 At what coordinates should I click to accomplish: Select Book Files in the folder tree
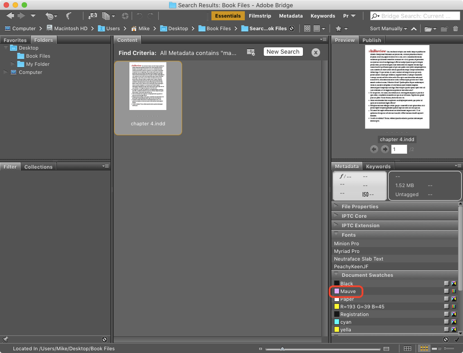tap(34, 56)
